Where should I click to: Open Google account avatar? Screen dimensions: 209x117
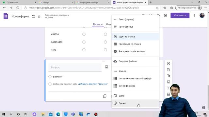(x=202, y=16)
